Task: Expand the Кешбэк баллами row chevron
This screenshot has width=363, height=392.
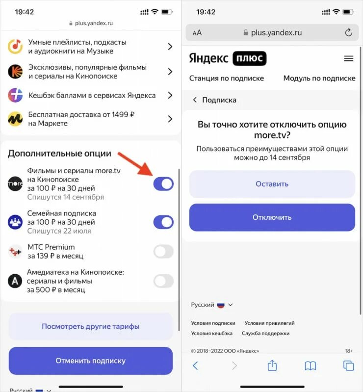Action: pos(170,95)
